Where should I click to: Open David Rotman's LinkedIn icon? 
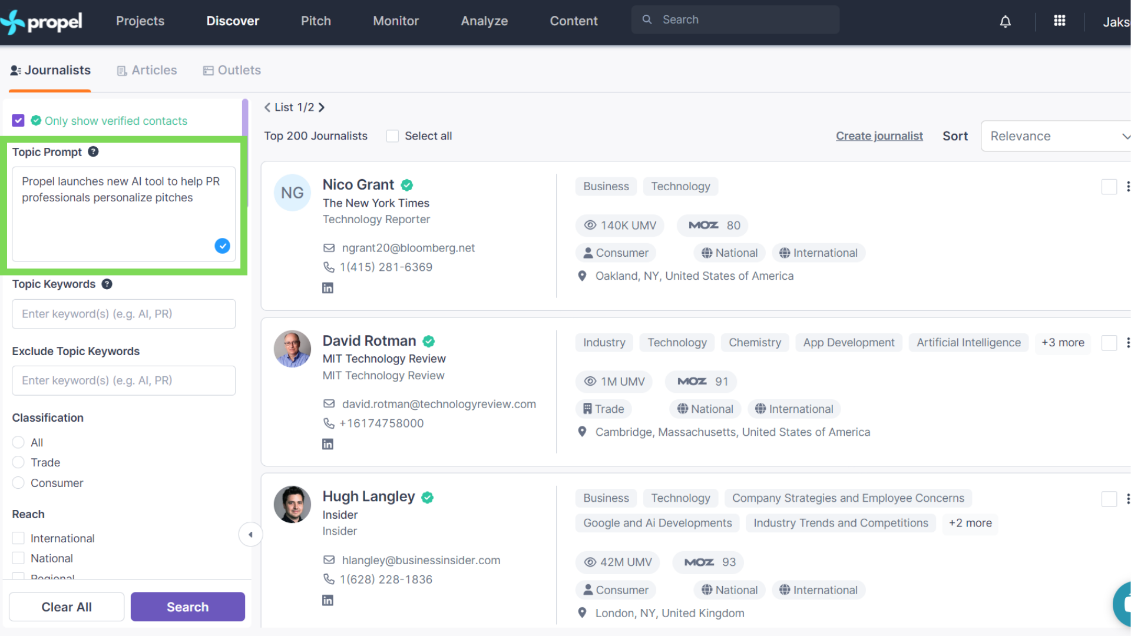pyautogui.click(x=328, y=444)
